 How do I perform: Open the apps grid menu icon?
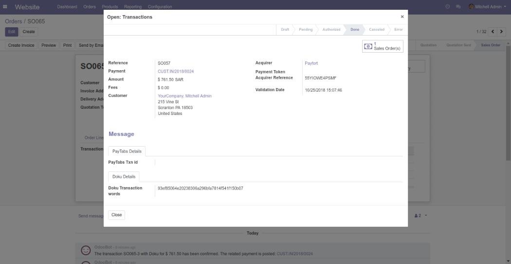pos(5,6)
